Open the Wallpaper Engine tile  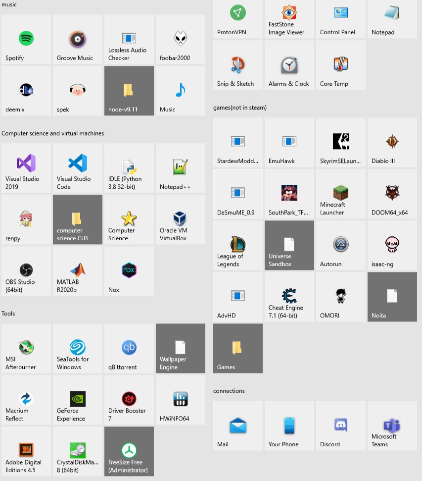point(181,348)
